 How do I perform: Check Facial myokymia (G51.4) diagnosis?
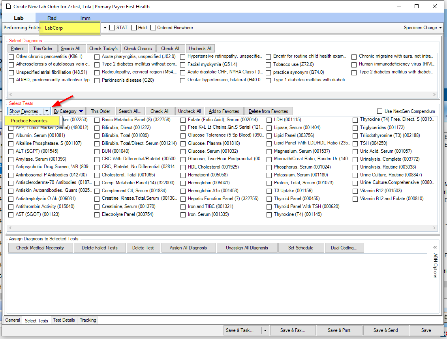tap(183, 65)
